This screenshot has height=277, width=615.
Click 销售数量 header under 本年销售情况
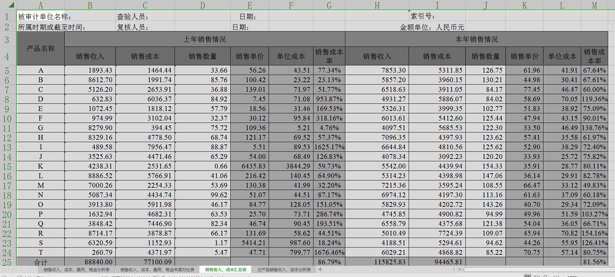pyautogui.click(x=486, y=56)
